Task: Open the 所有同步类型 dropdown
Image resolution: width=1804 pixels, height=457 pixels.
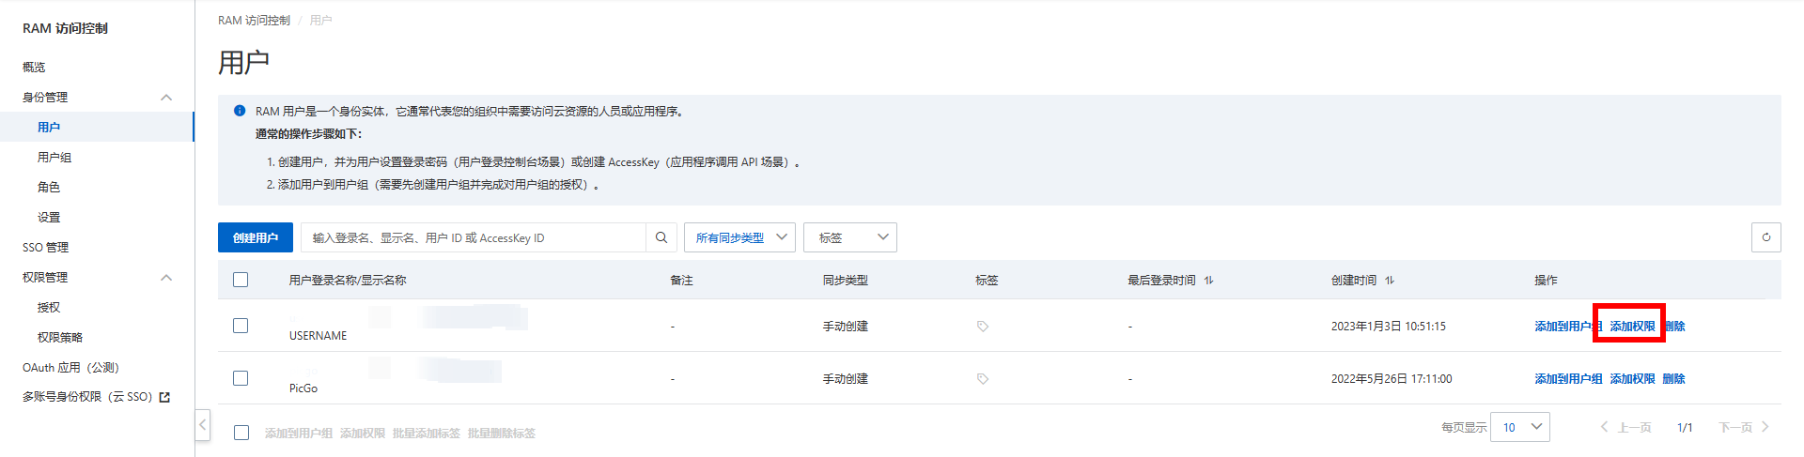Action: point(739,237)
